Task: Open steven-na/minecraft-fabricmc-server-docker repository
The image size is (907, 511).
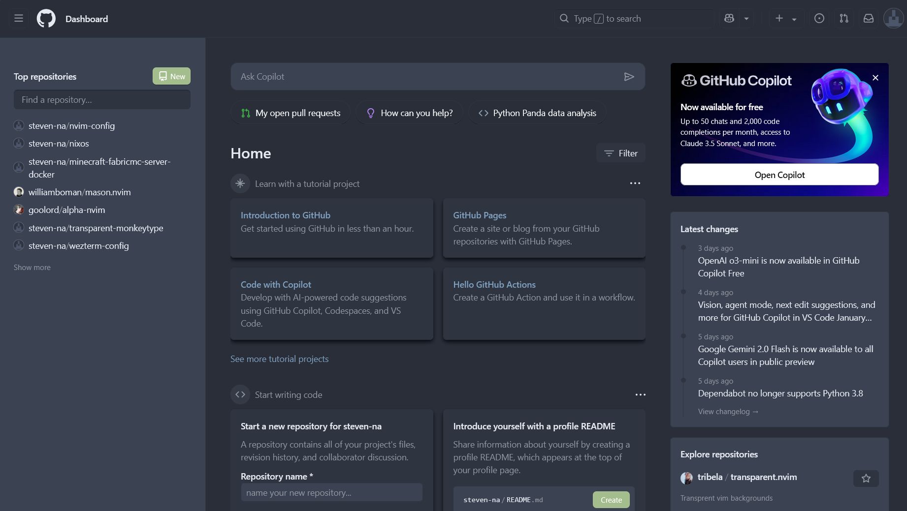Action: click(99, 168)
